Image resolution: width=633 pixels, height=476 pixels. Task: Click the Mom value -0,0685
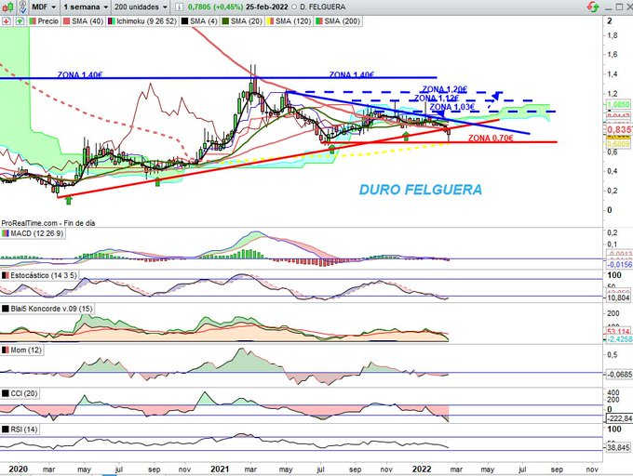[x=619, y=375]
